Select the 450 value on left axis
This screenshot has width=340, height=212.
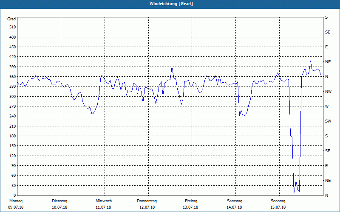click(13, 47)
